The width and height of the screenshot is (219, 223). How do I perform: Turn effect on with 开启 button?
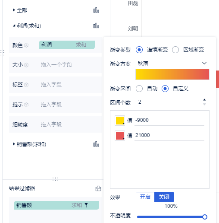pyautogui.click(x=145, y=197)
